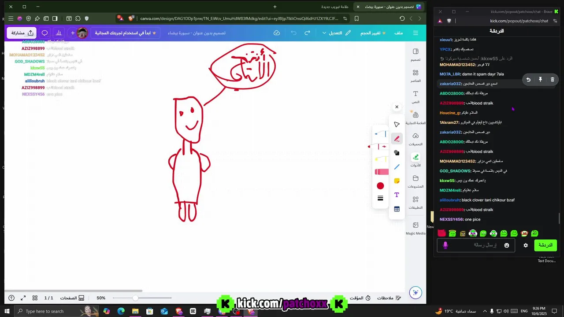
Task: Click the Canva assistant sparkle button
Action: tap(415, 292)
